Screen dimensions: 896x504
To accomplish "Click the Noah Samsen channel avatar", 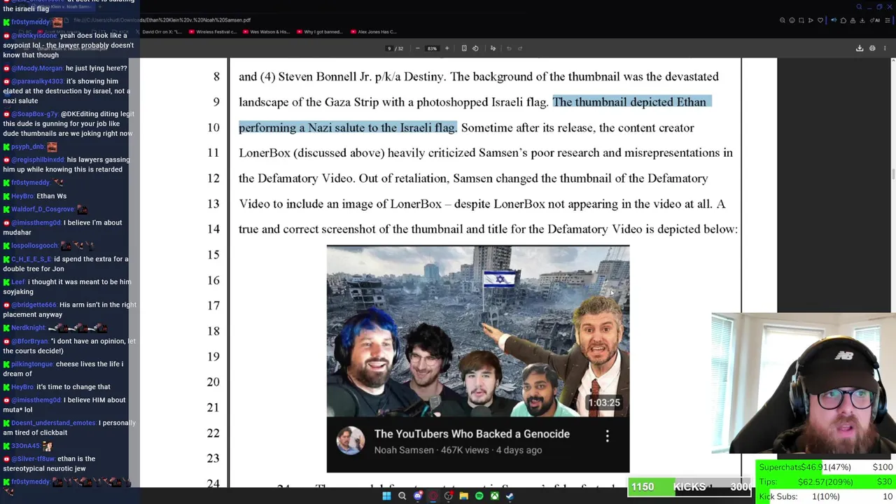I will tap(350, 441).
